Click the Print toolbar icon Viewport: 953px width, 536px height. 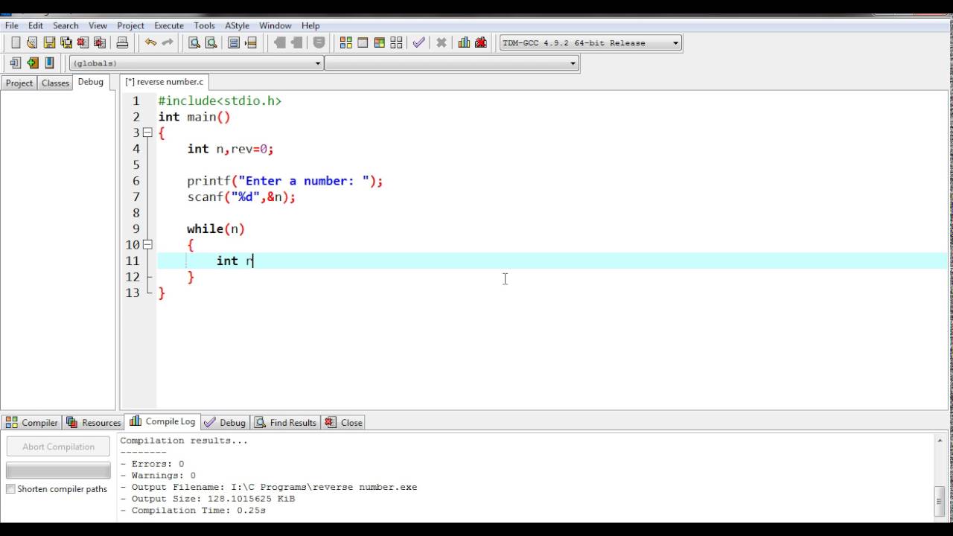[x=122, y=42]
